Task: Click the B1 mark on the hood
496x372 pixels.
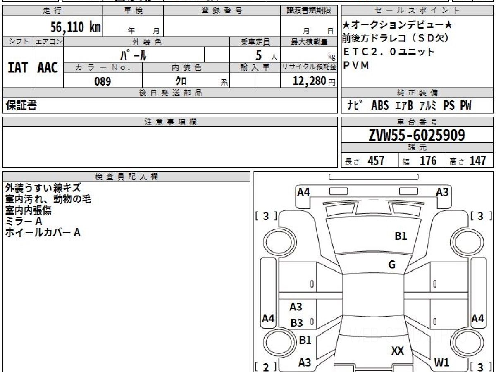Action: (401, 236)
